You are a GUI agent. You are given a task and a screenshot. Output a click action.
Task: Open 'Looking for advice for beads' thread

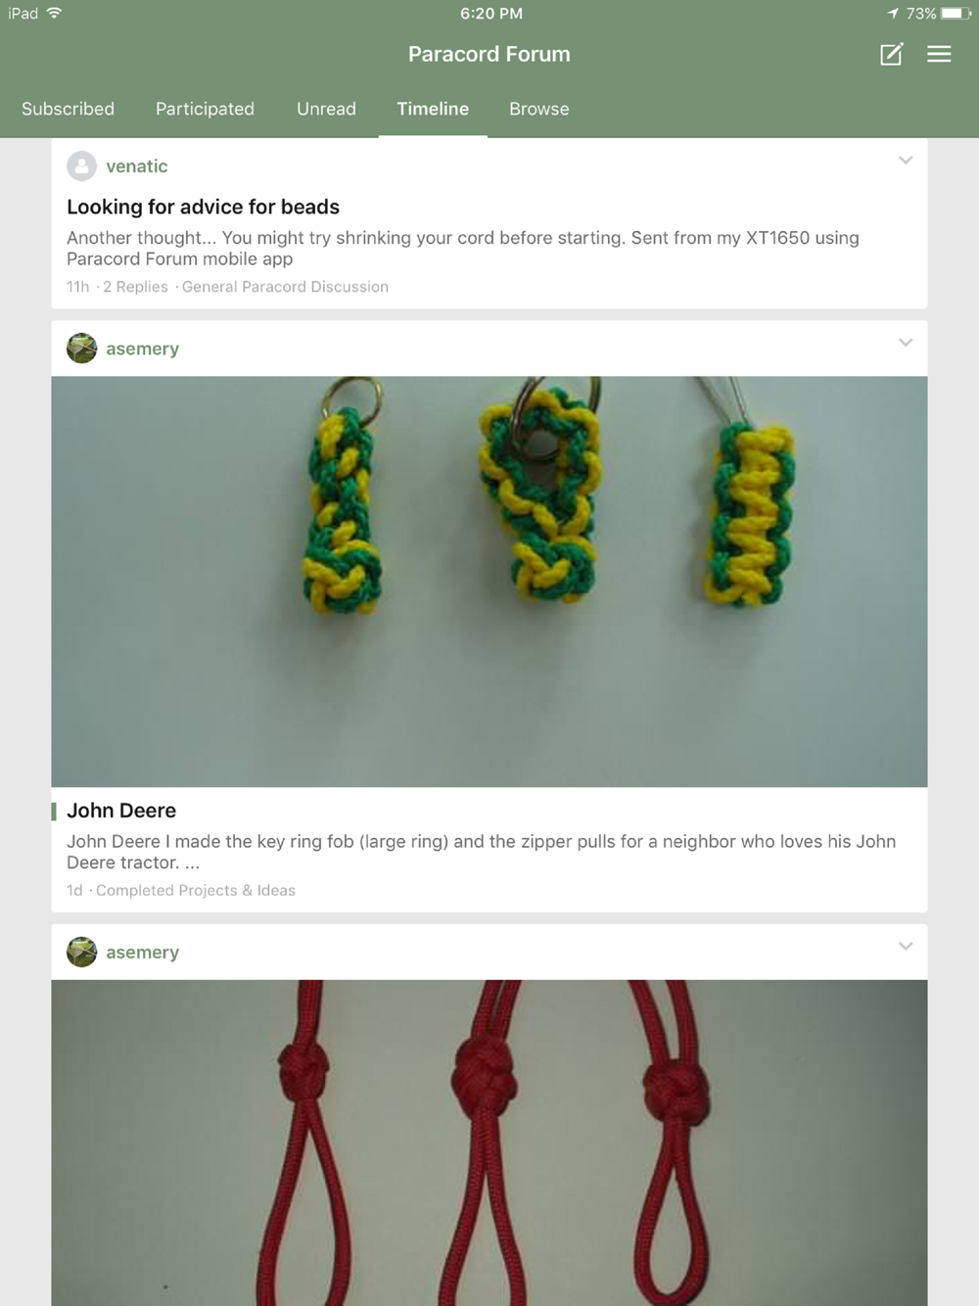tap(203, 207)
